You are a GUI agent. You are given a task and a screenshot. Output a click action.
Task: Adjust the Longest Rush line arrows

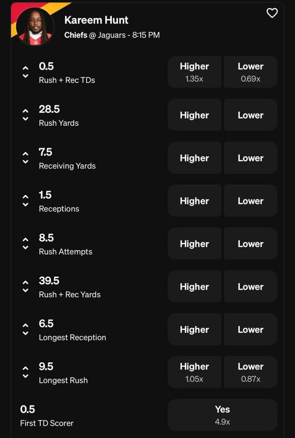(26, 372)
